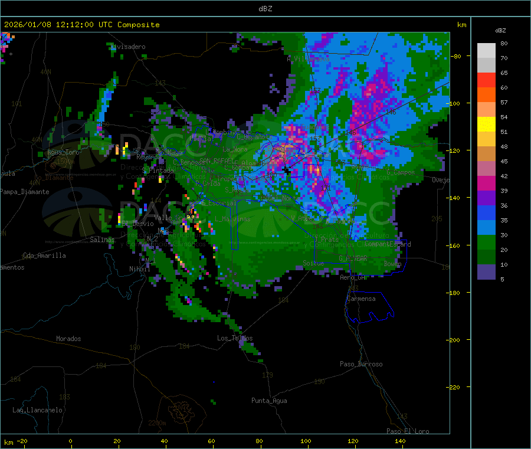Click the Lag.Llancanelo map label
531x449 pixels.
(37, 410)
